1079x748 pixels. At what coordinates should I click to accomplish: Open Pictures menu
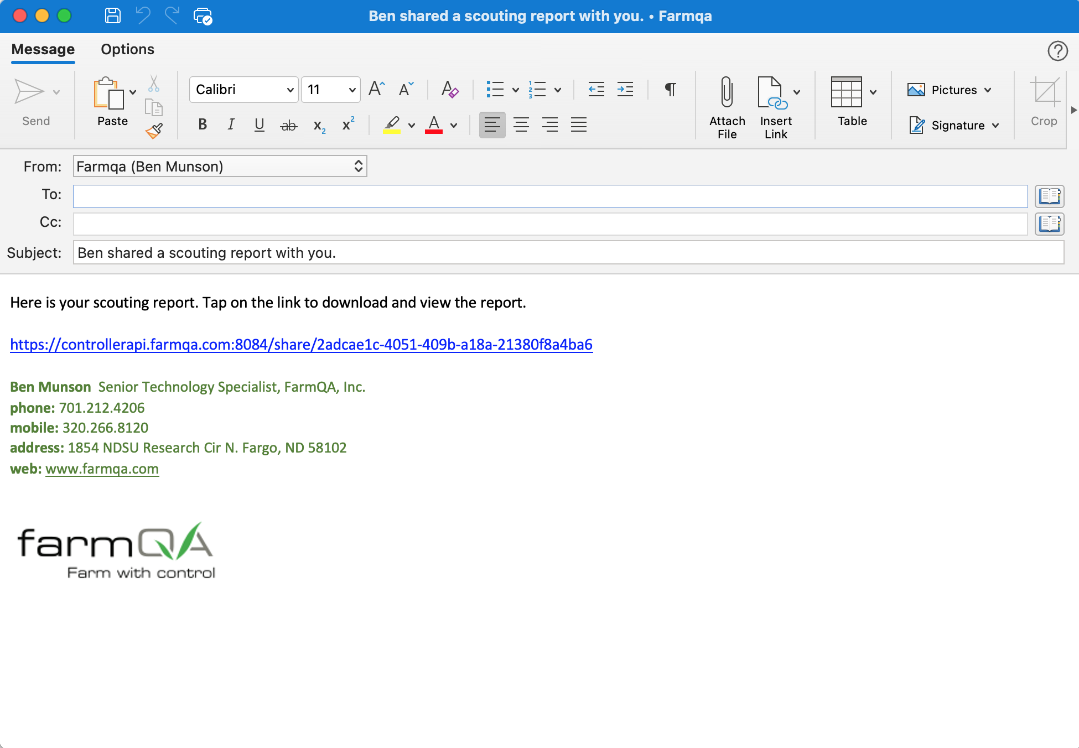[x=950, y=90]
